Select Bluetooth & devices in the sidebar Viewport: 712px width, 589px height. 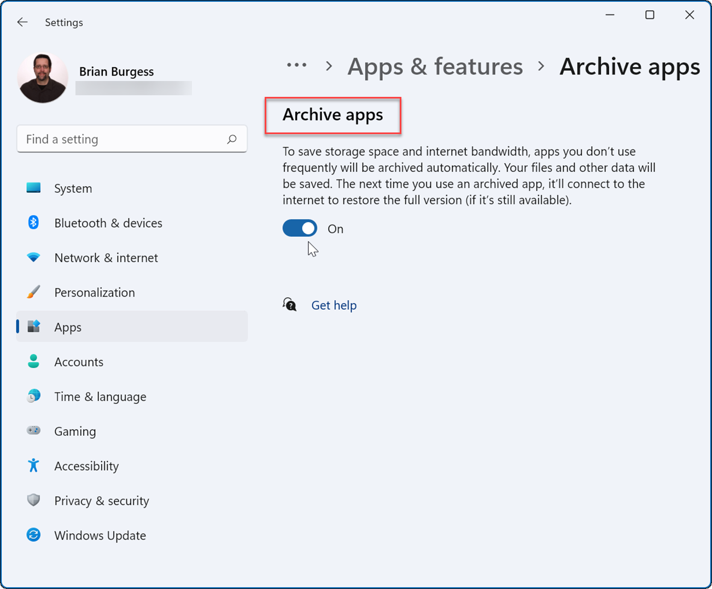point(108,223)
